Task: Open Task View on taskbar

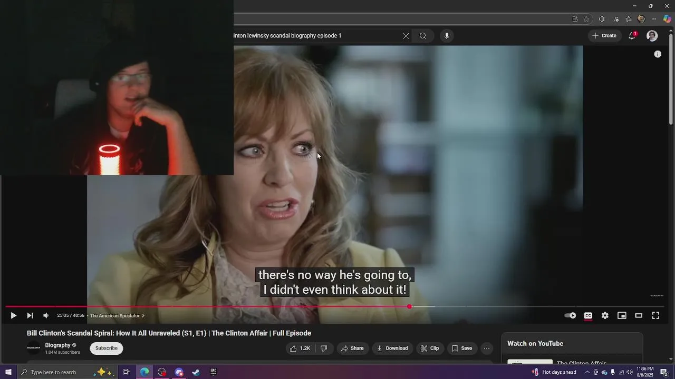Action: (x=127, y=372)
